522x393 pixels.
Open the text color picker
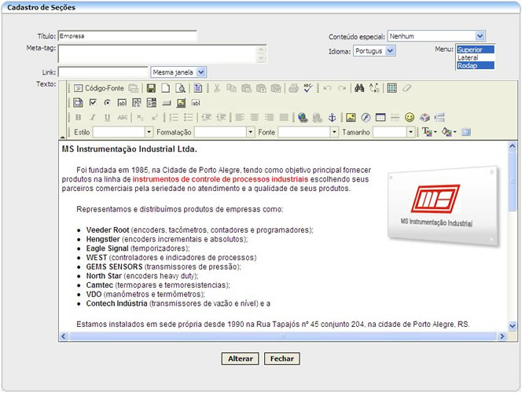point(429,132)
